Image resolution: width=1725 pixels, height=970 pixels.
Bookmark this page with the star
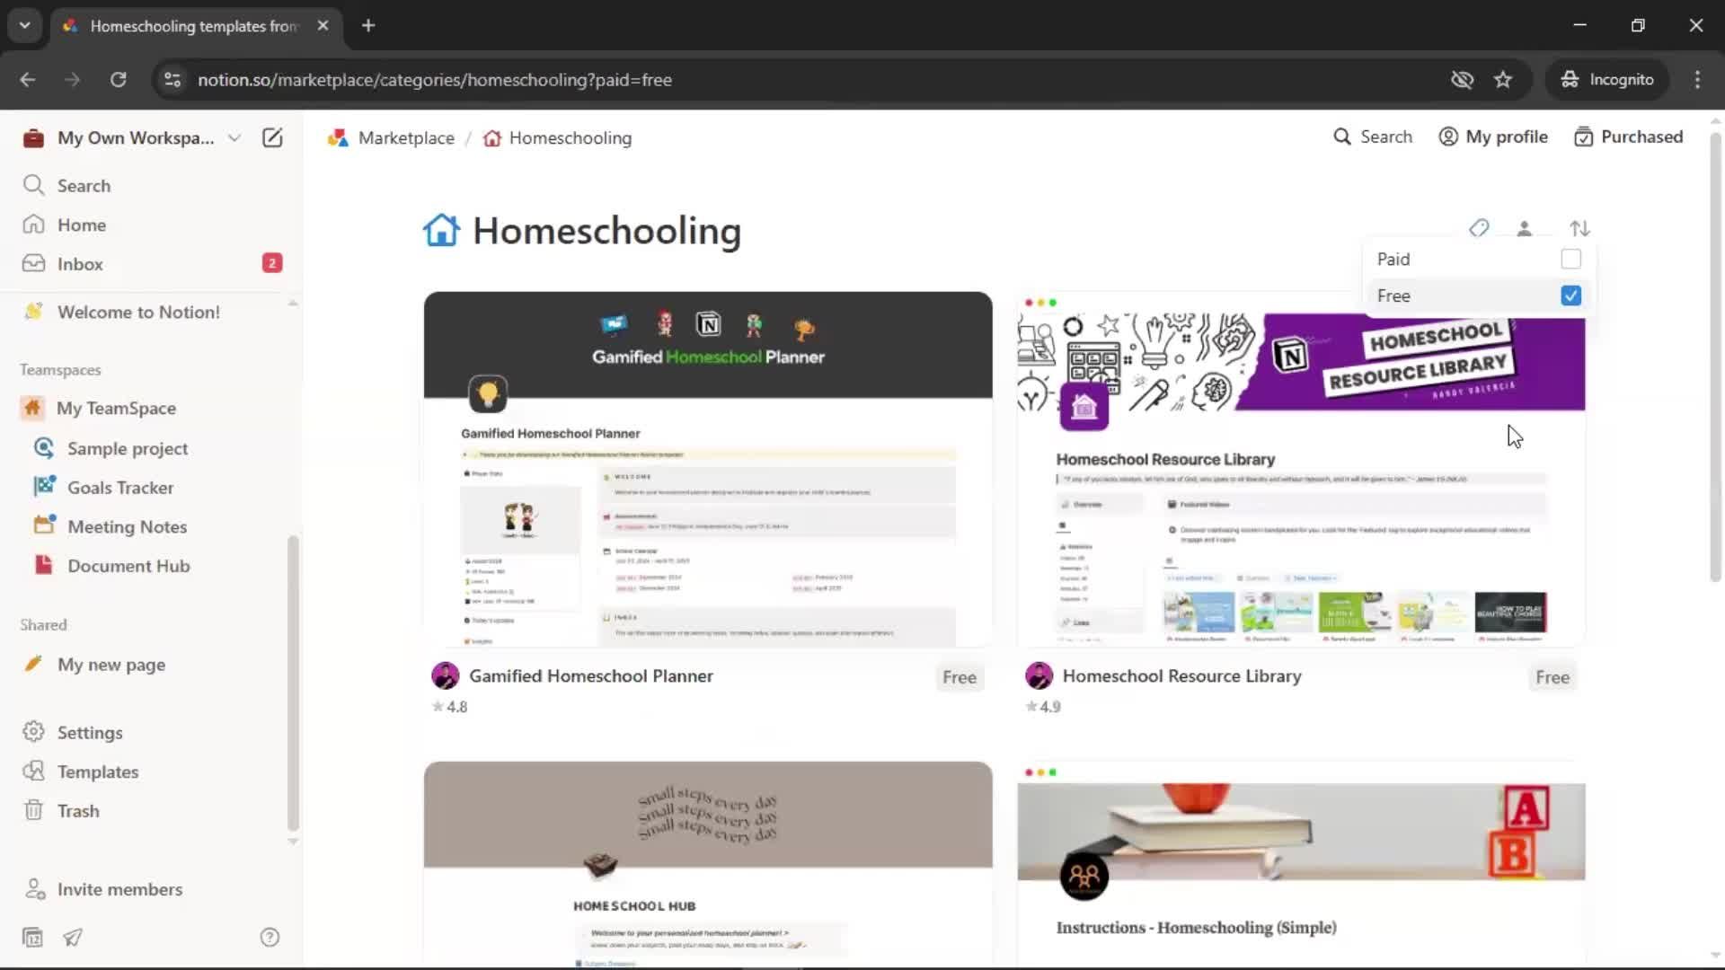tap(1503, 79)
